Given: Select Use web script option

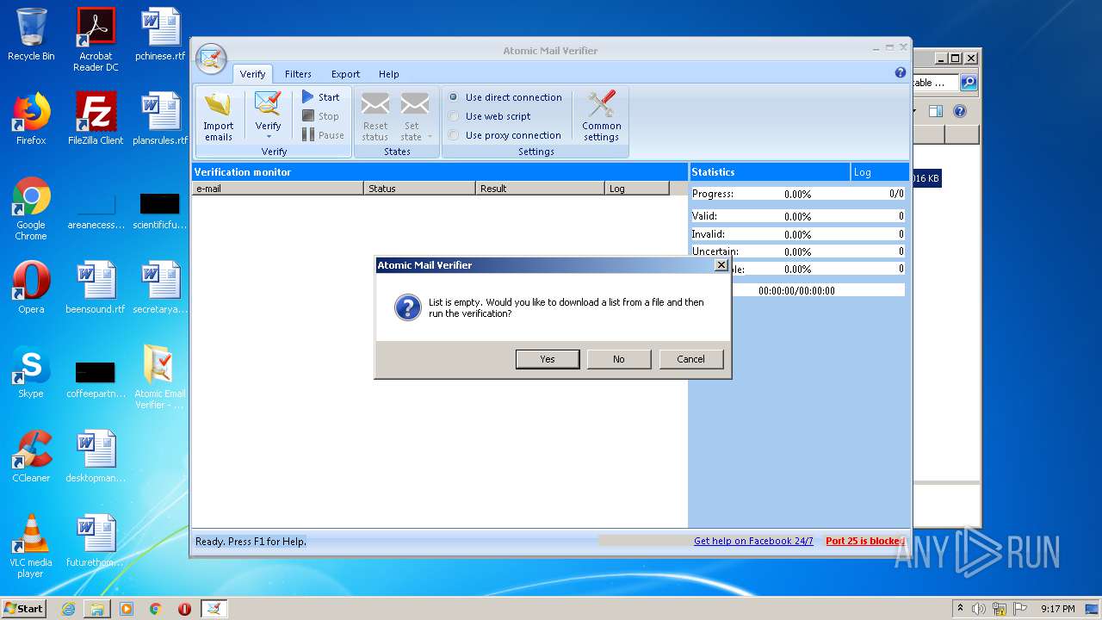Looking at the screenshot, I should click(x=490, y=116).
